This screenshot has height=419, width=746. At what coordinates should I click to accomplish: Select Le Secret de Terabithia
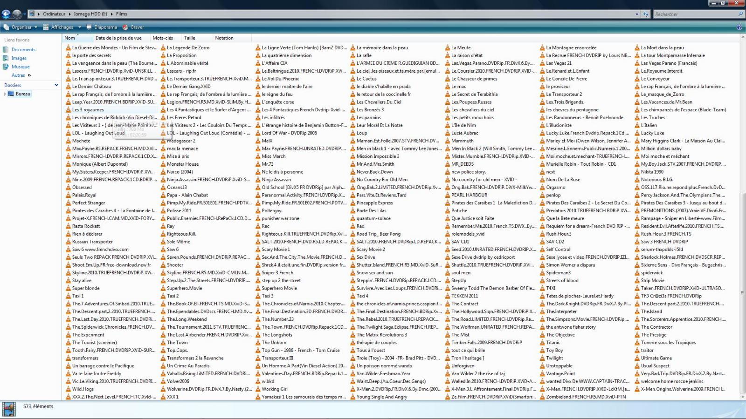[474, 94]
